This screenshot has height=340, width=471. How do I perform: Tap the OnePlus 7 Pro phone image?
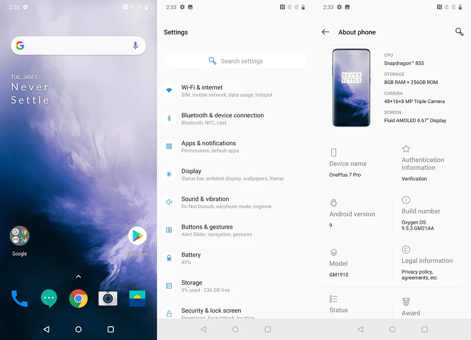coord(351,88)
